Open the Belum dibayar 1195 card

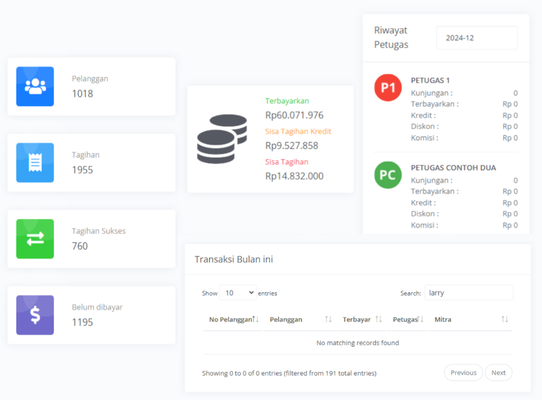click(x=91, y=315)
